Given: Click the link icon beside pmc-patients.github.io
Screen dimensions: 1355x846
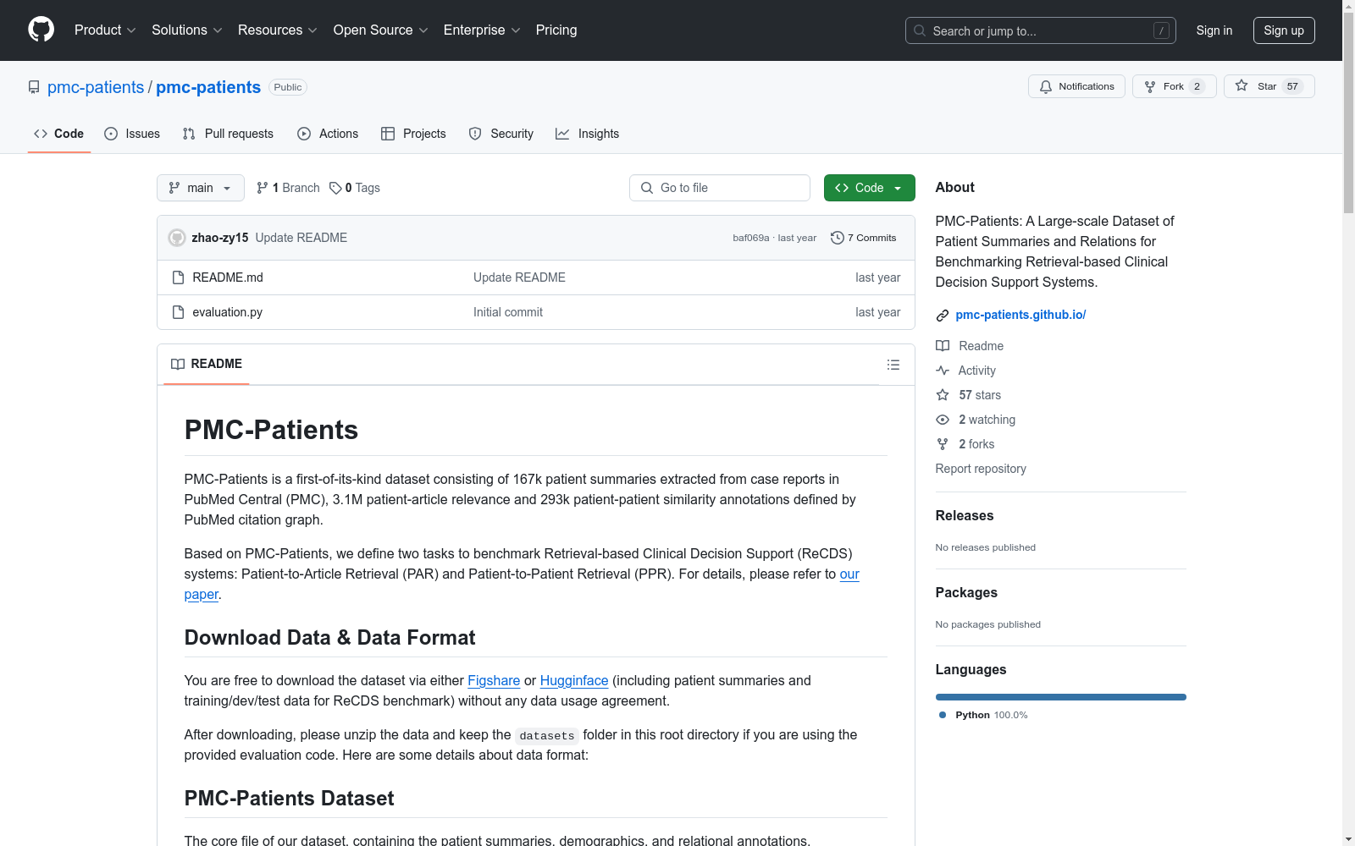Looking at the screenshot, I should coord(942,316).
